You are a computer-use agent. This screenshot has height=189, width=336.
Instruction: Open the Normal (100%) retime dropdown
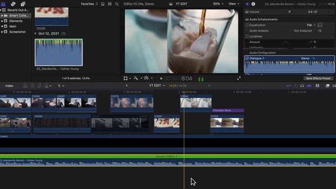(x=167, y=156)
